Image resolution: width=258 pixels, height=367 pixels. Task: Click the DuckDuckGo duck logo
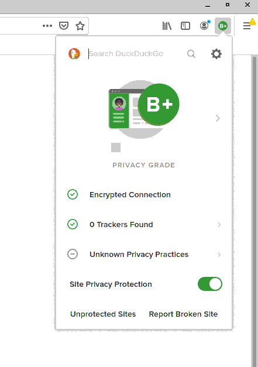click(x=74, y=54)
